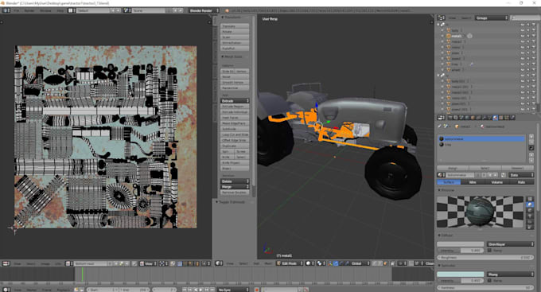Open the viewport shading mode selector

point(310,263)
